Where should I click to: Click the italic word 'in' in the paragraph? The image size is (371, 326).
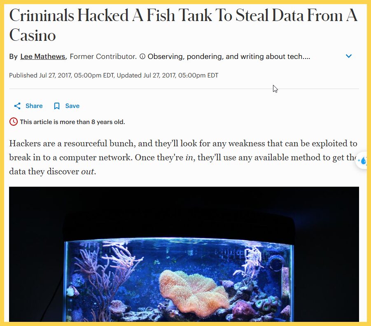[189, 157]
